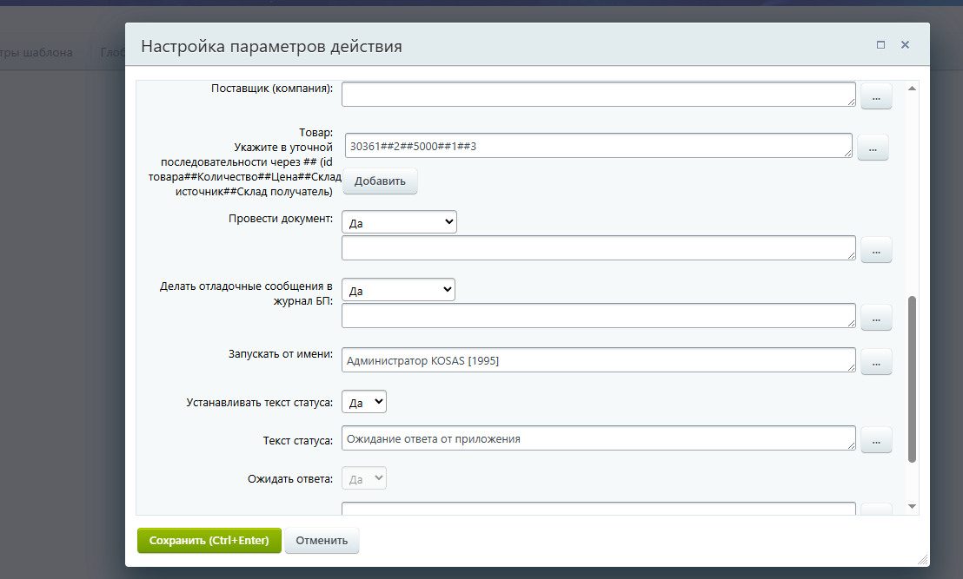
Task: Save settings with Сохранить (Ctrl+Enter)
Action: point(209,540)
